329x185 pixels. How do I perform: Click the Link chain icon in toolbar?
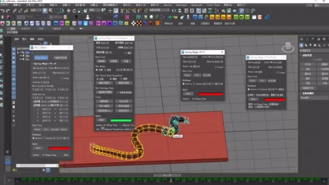tap(14, 11)
